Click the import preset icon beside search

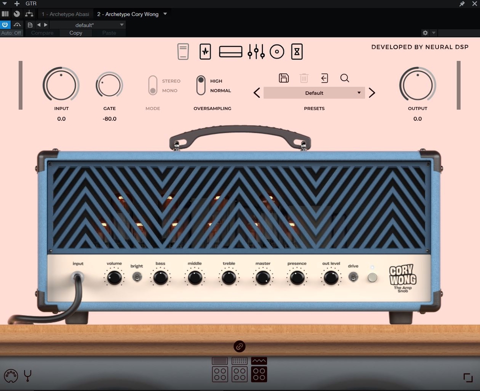tap(324, 78)
